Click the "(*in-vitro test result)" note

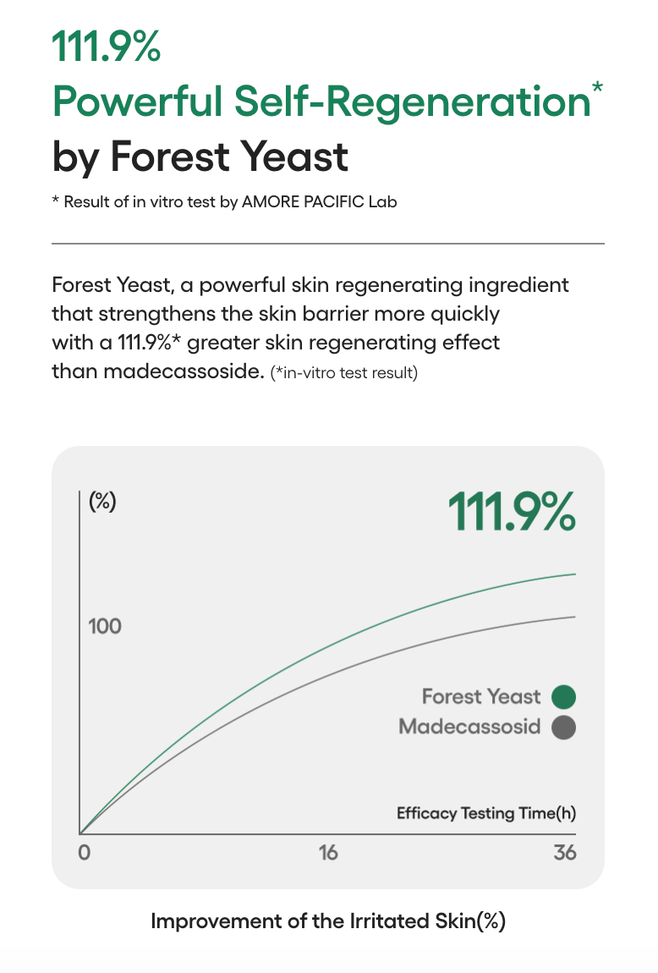pos(343,373)
